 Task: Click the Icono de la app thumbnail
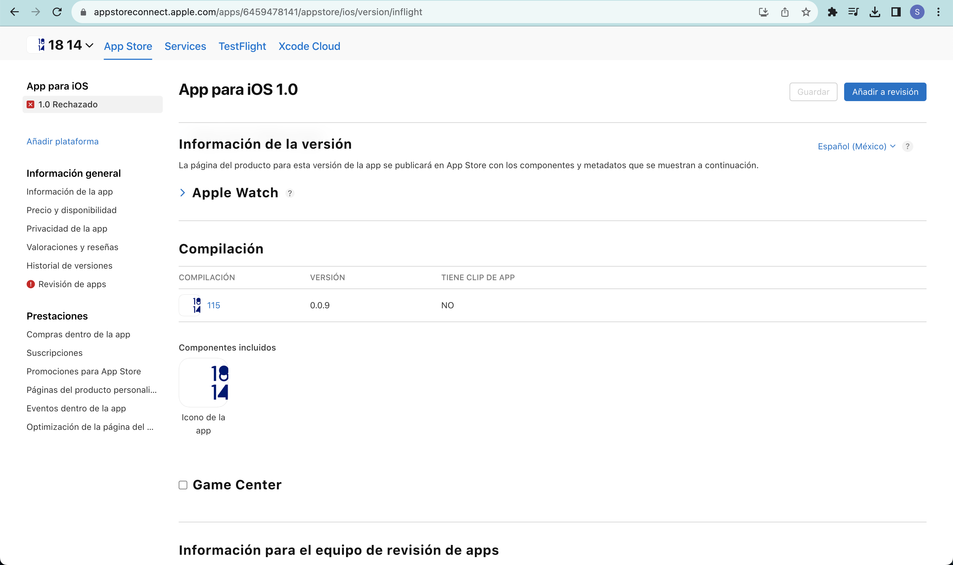(204, 383)
